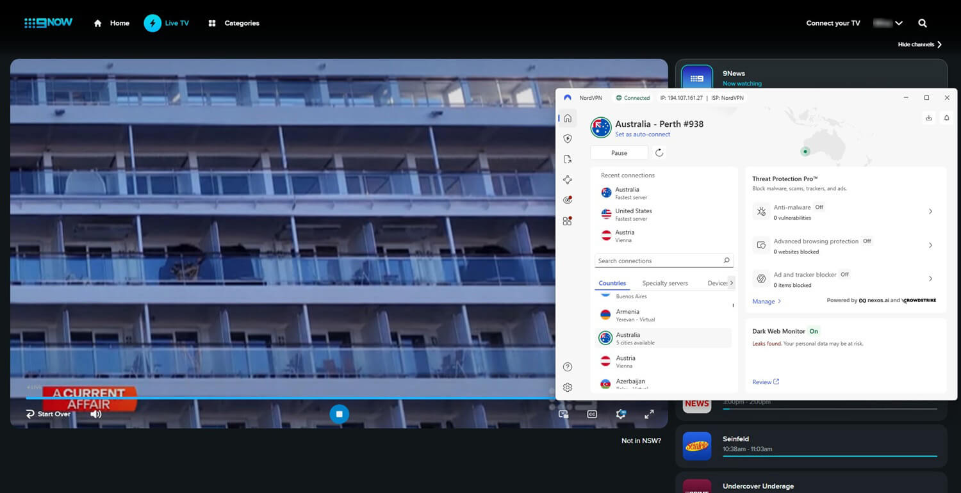The height and width of the screenshot is (493, 961).
Task: Enable picture-in-picture mode for the video
Action: [x=563, y=414]
